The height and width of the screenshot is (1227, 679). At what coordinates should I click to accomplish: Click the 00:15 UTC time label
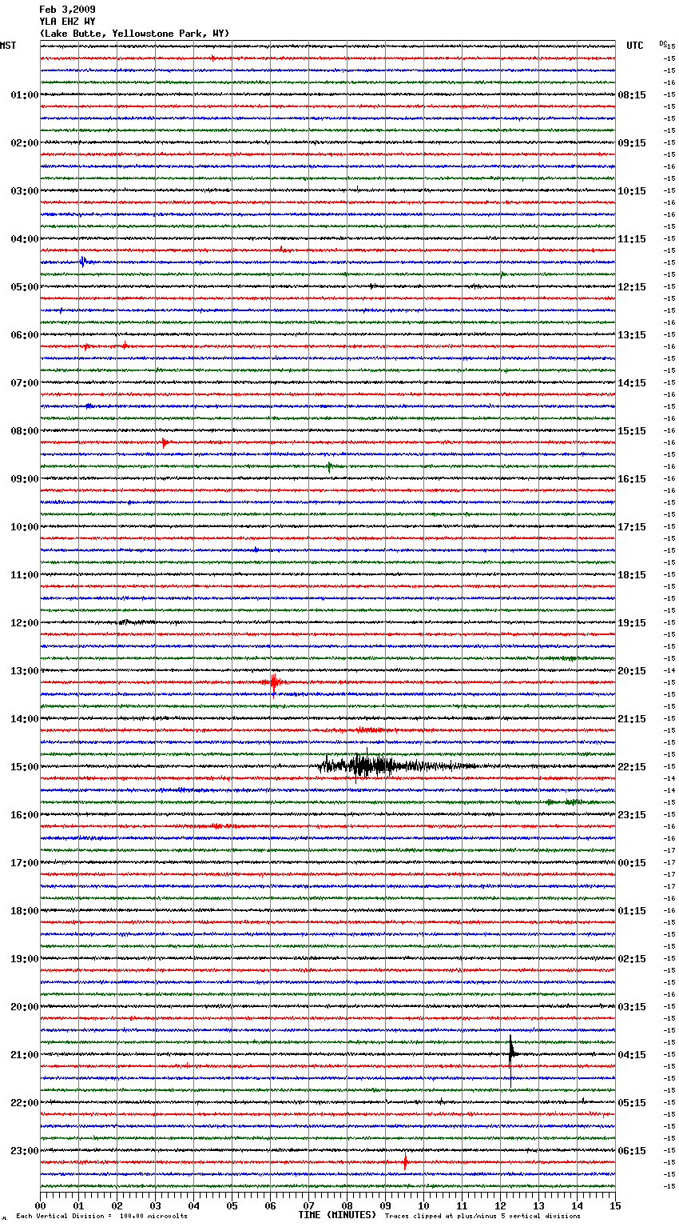click(632, 863)
